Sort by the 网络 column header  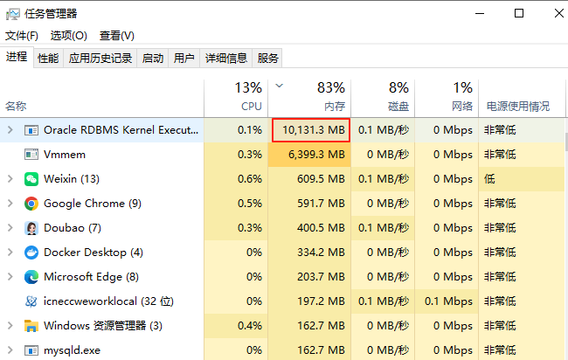447,99
